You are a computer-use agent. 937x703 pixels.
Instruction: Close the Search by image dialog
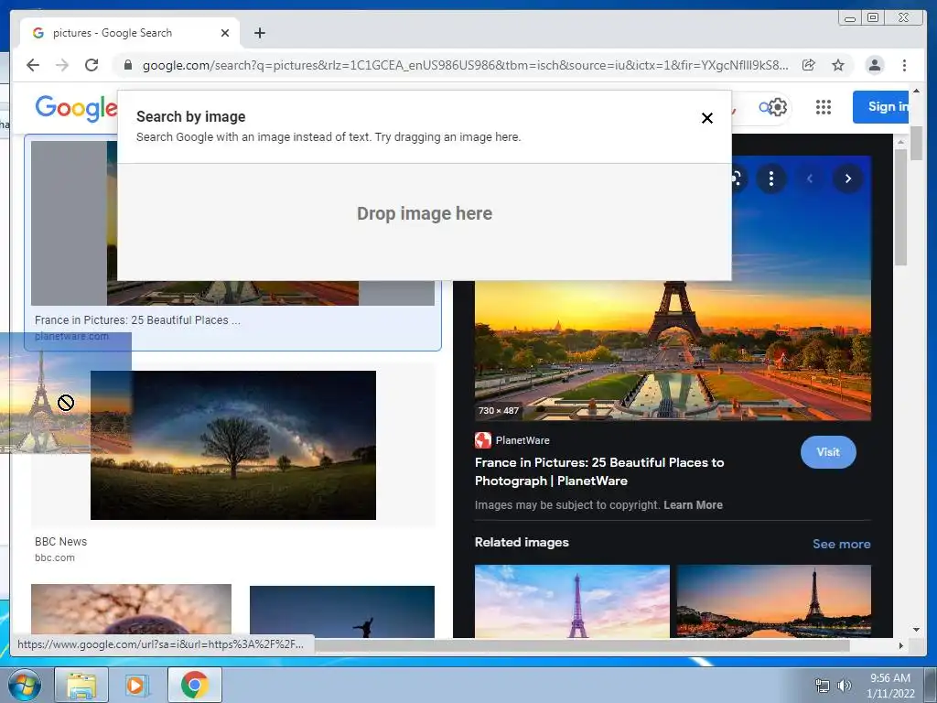coord(707,118)
